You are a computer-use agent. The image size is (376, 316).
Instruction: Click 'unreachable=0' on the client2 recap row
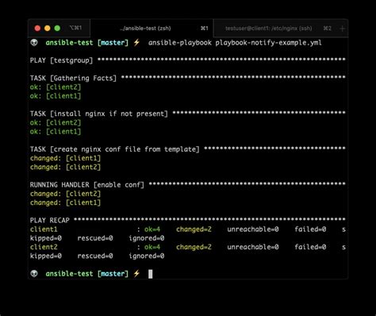point(253,247)
